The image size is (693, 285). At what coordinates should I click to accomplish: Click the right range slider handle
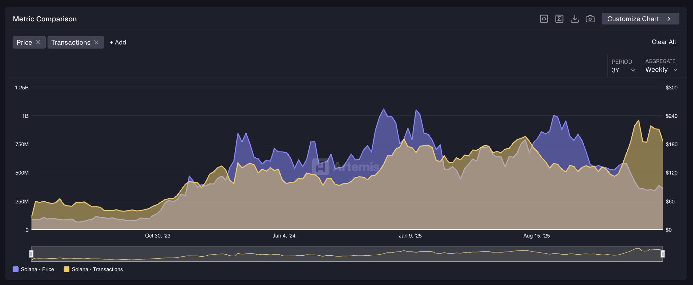point(663,254)
